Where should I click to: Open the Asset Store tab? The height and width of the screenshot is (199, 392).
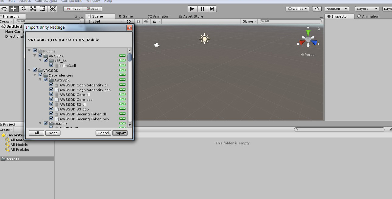click(191, 16)
